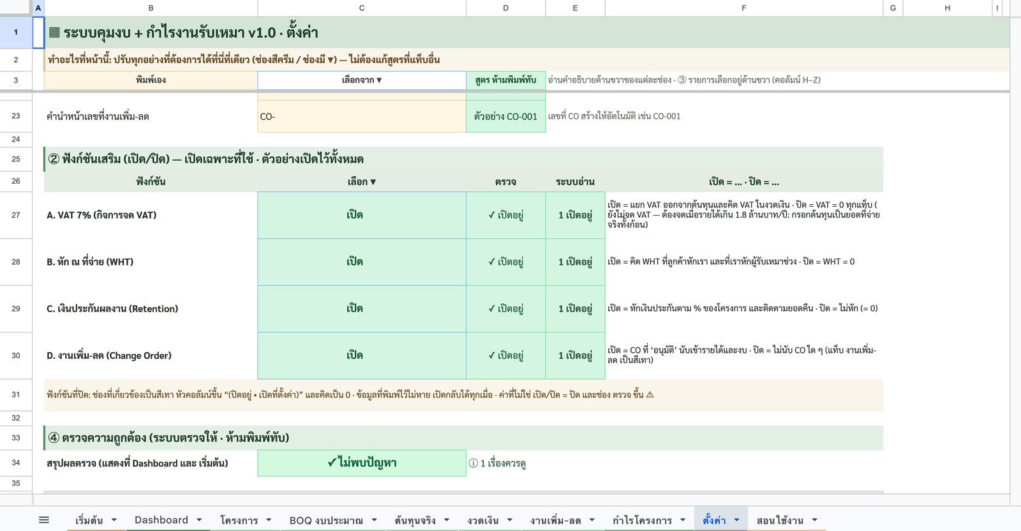Viewport: 1021px width, 531px height.
Task: Select the งานเพิ่ม-ลด sheet tab
Action: (x=555, y=520)
